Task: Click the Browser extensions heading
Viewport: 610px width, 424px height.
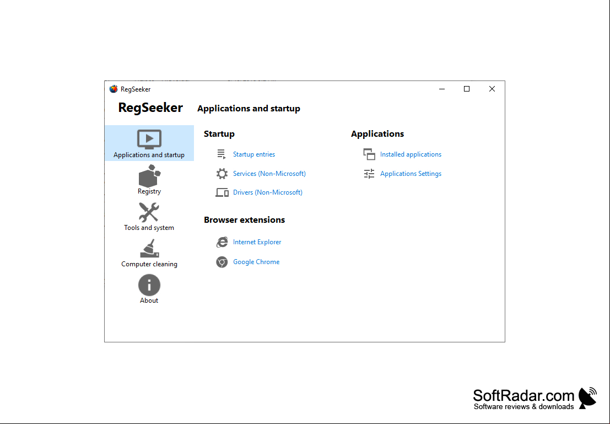Action: tap(244, 220)
